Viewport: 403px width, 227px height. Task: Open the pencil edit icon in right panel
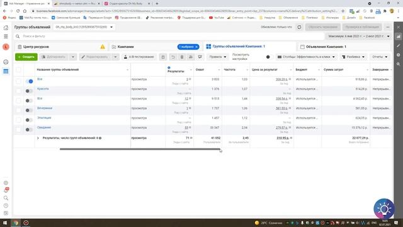click(x=399, y=46)
